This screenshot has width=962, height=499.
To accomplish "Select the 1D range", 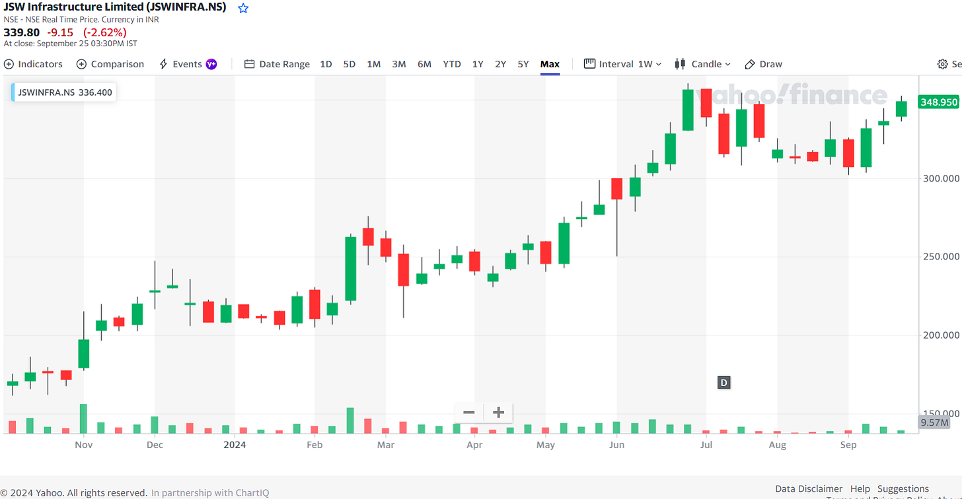I will point(326,64).
